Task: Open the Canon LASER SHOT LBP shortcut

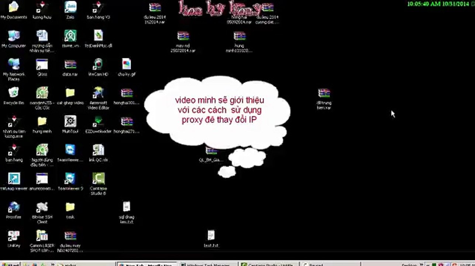Action: (x=42, y=241)
